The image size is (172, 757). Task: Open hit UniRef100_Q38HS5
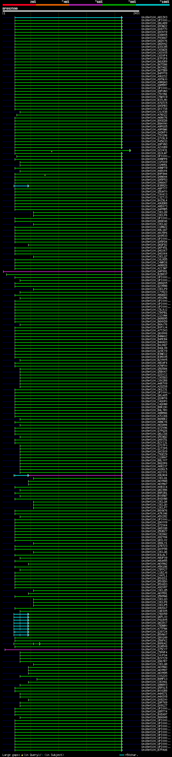[154, 35]
